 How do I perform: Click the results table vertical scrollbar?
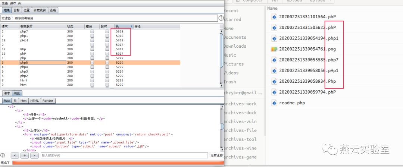222,58
